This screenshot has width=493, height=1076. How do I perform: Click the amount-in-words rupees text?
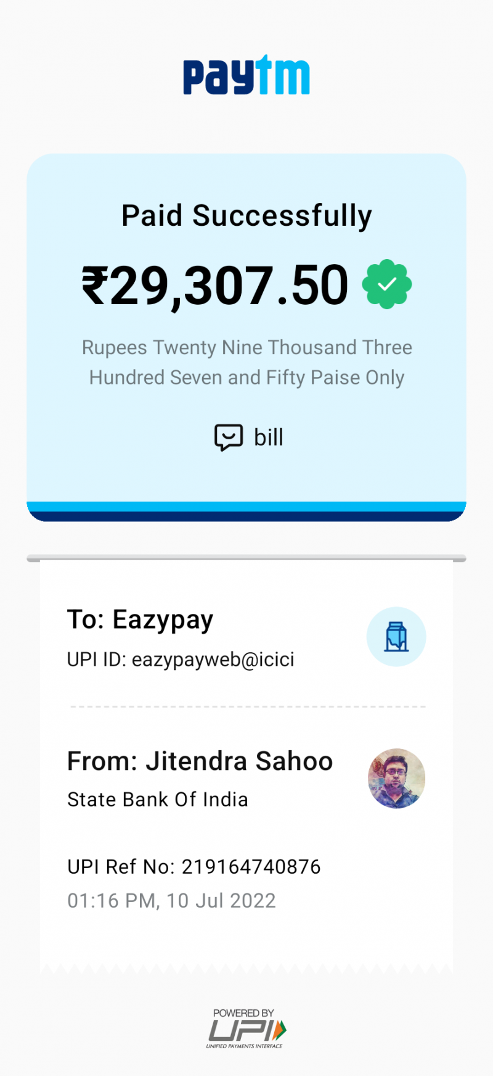[x=246, y=362]
